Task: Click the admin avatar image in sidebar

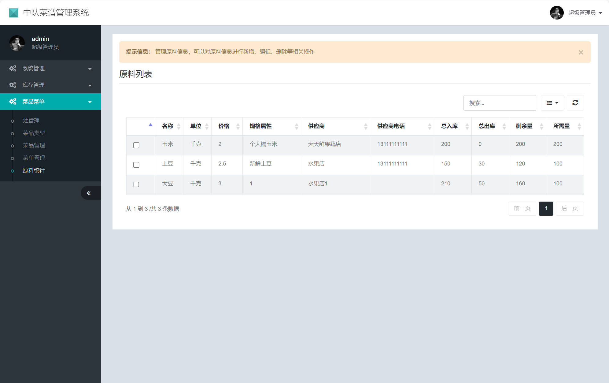Action: pos(17,43)
